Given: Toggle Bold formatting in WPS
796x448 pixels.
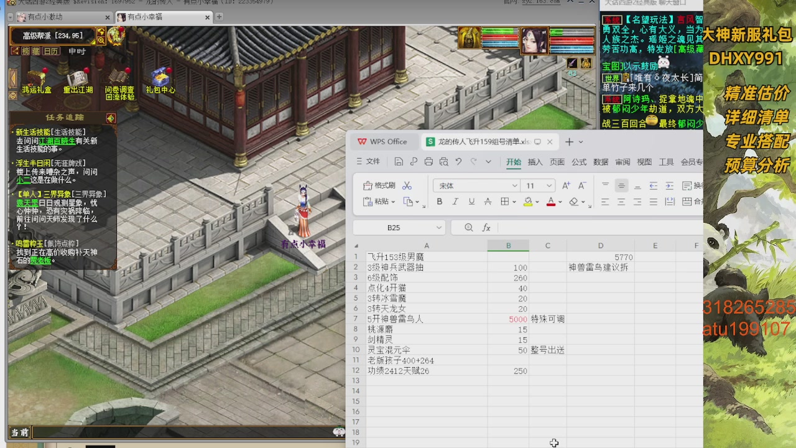Looking at the screenshot, I should pos(439,202).
